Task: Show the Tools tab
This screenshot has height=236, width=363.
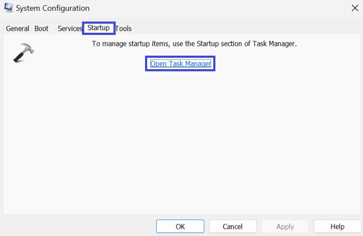Action: [124, 29]
